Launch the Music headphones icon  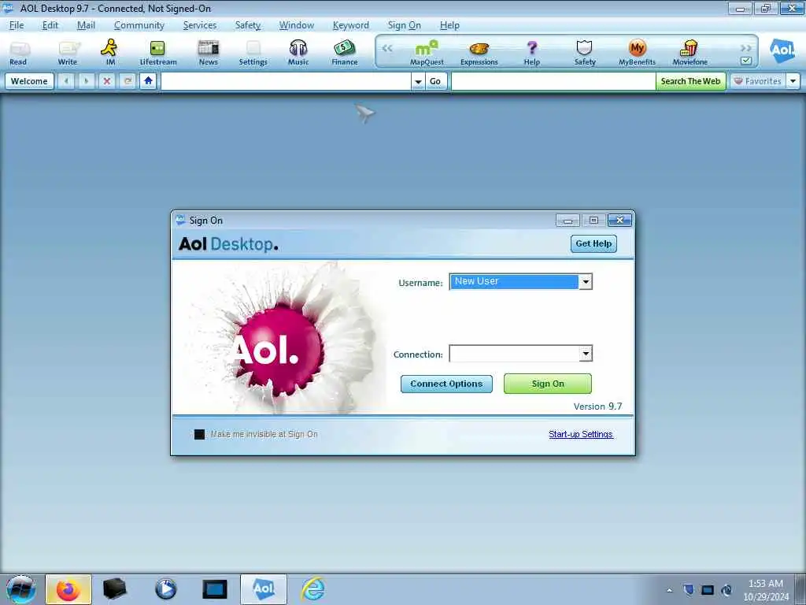298,53
